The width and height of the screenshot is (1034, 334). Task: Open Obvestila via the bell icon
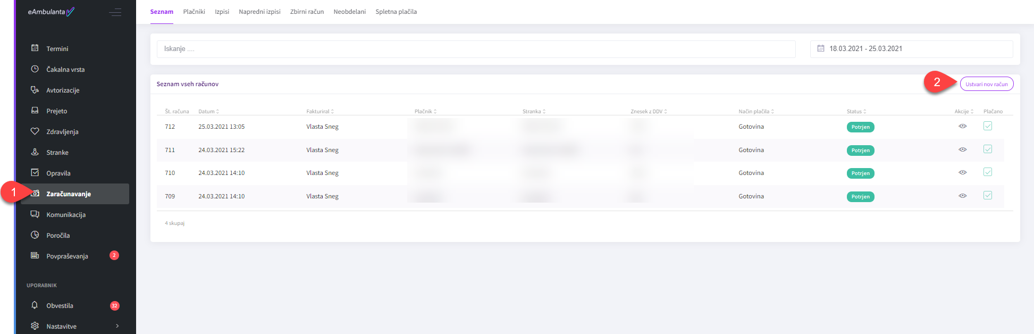pyautogui.click(x=35, y=305)
